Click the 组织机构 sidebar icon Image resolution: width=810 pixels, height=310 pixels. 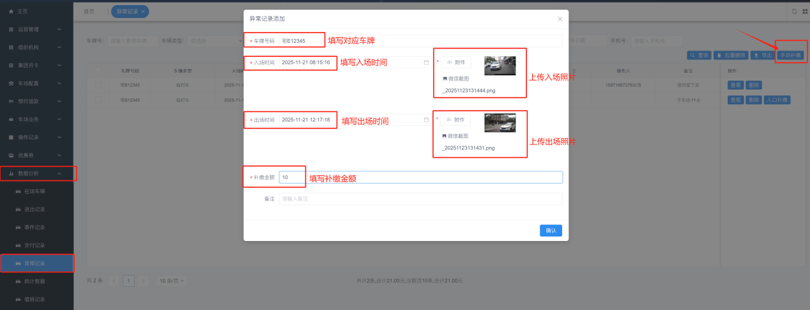pos(11,47)
